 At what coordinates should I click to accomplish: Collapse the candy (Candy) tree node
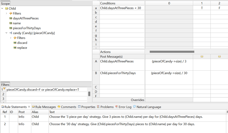[7, 33]
